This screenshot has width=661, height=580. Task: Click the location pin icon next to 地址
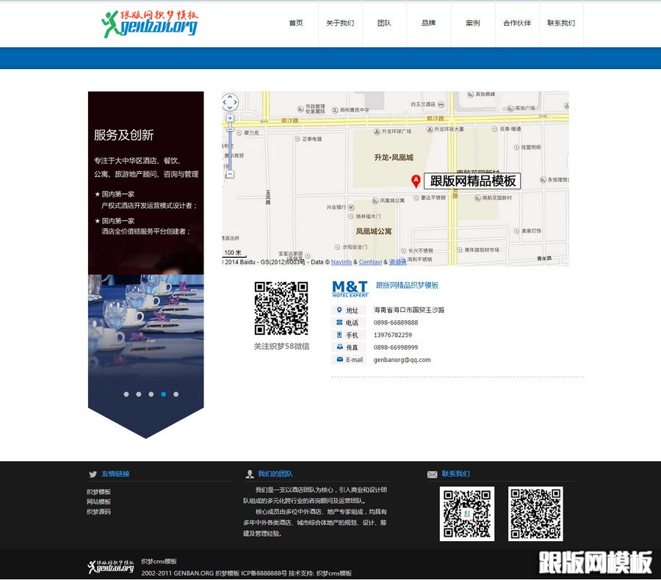point(339,310)
